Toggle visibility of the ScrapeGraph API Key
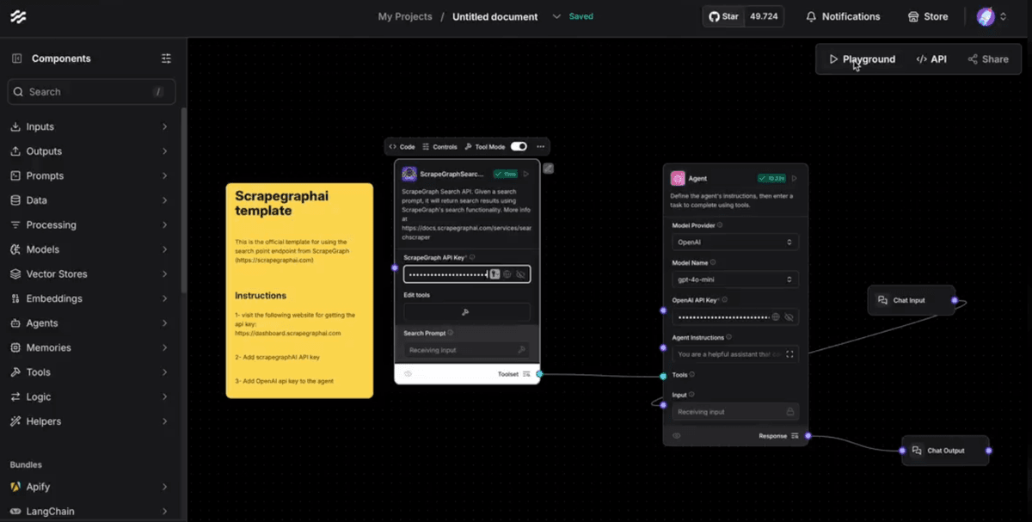This screenshot has height=522, width=1032. click(x=519, y=274)
